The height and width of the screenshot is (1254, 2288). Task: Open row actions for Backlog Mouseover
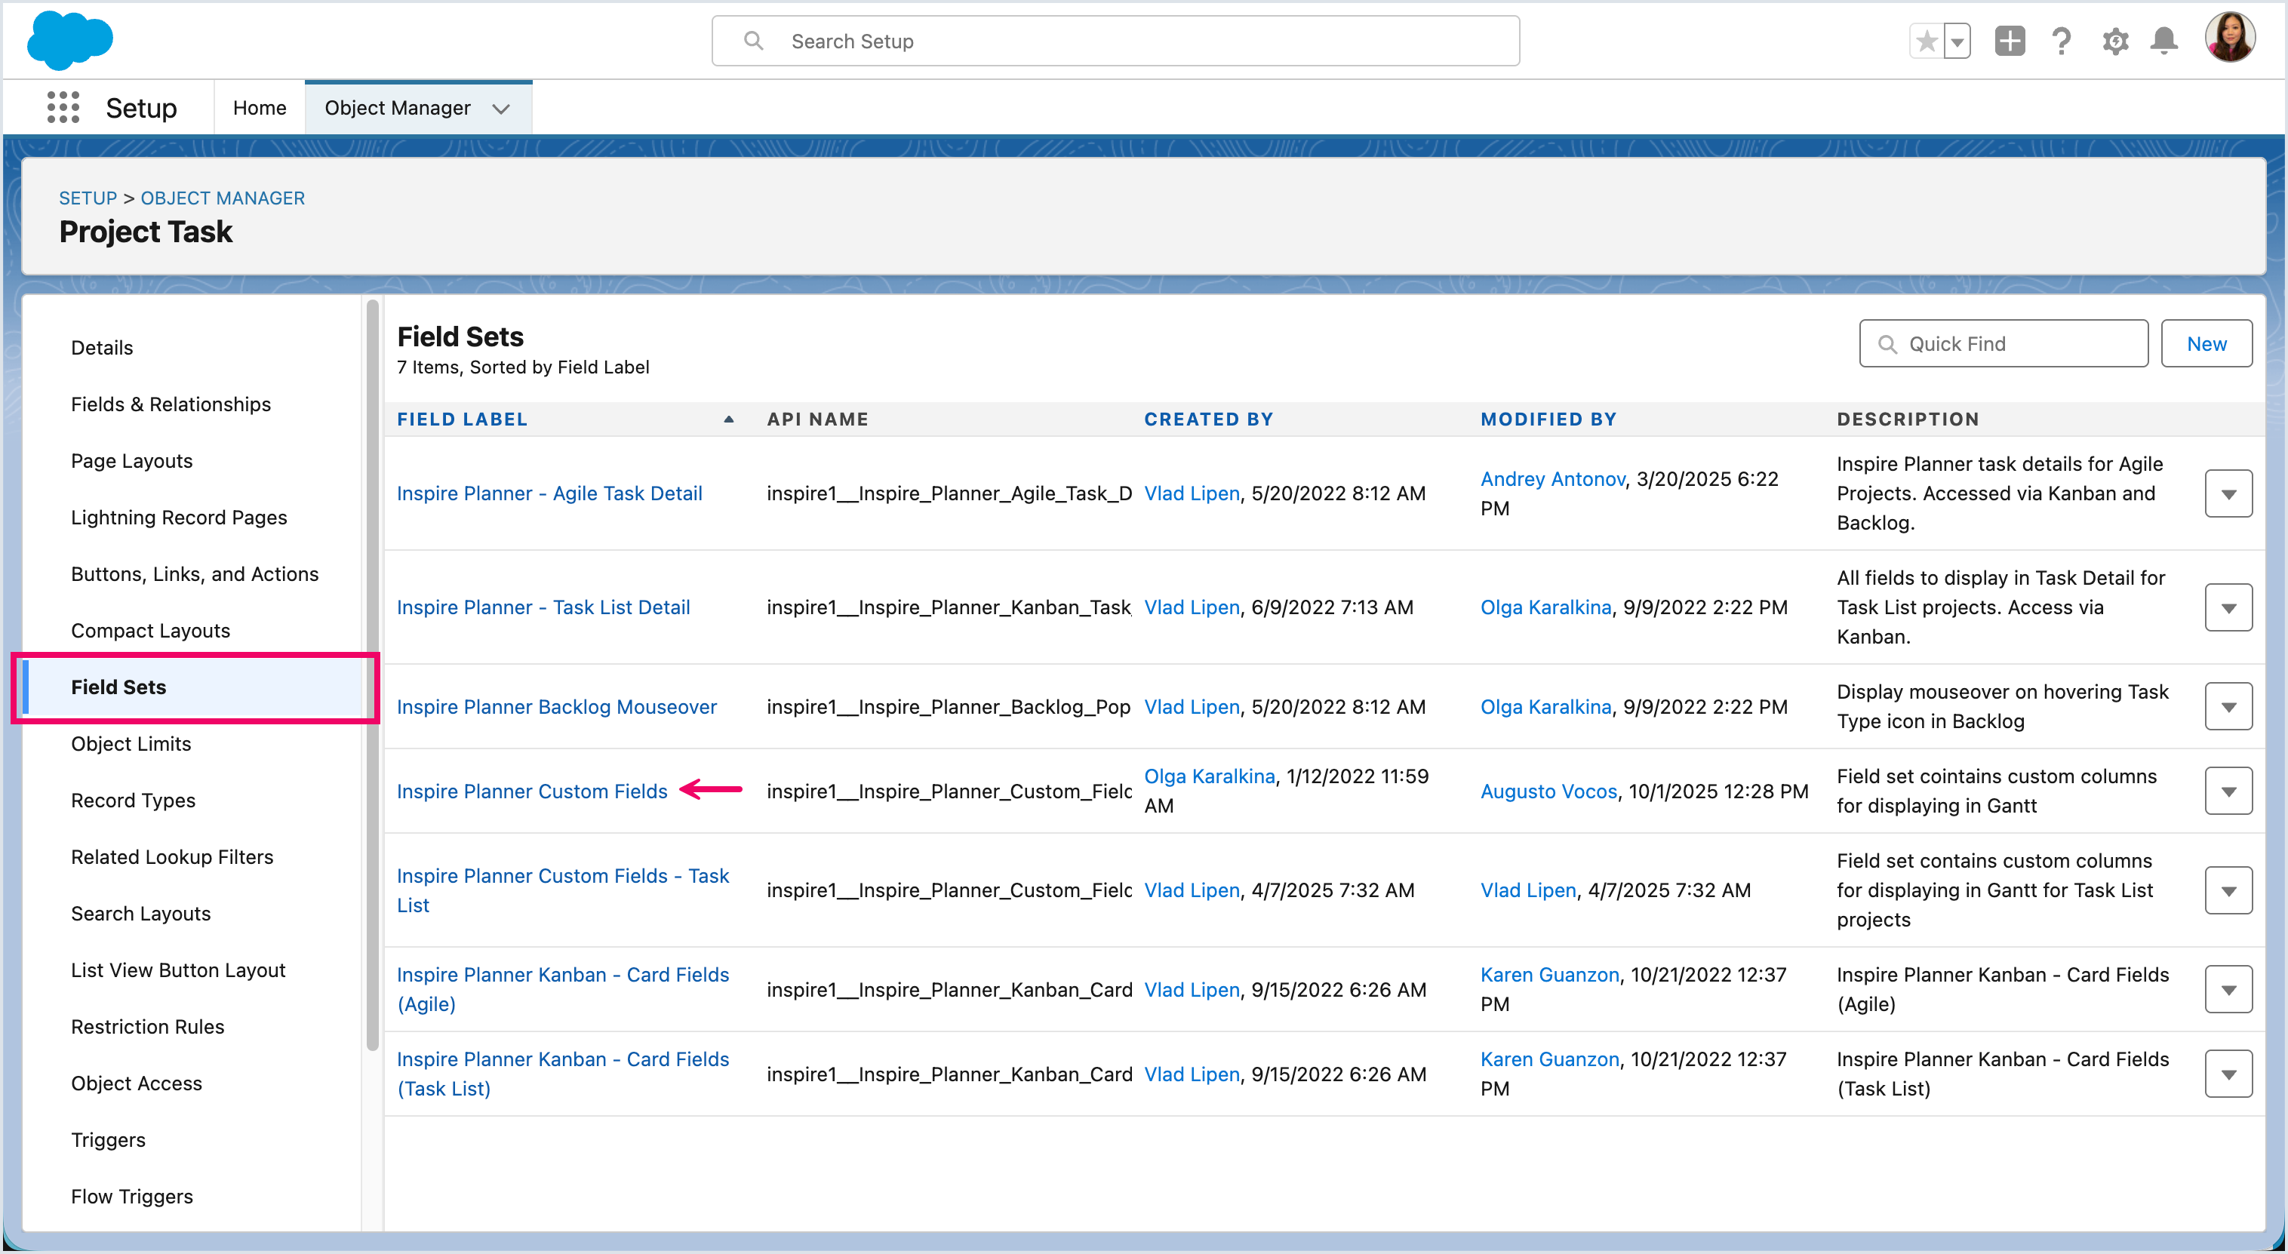2228,707
